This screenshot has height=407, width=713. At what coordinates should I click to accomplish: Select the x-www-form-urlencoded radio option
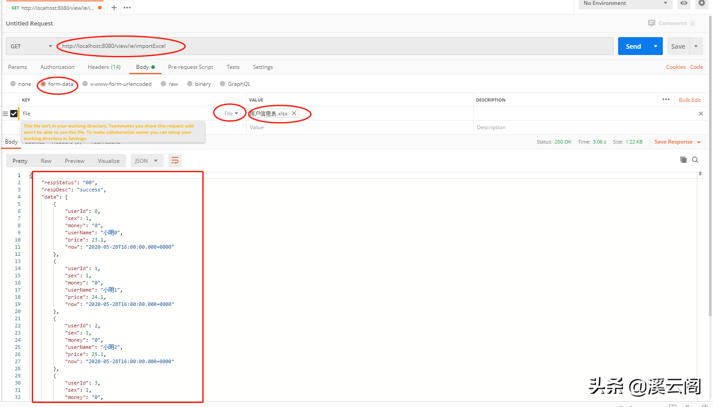click(85, 84)
